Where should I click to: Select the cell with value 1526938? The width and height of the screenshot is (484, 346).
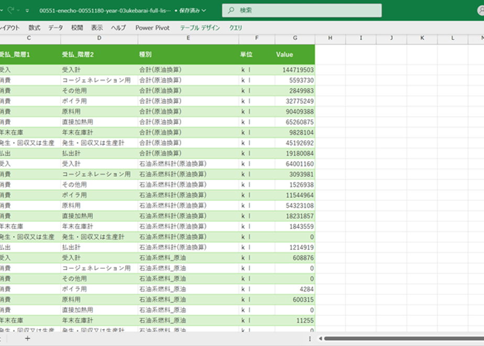295,185
